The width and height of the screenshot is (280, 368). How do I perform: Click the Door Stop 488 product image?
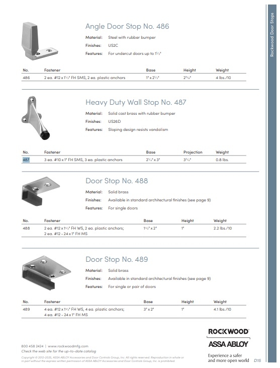coord(41,191)
